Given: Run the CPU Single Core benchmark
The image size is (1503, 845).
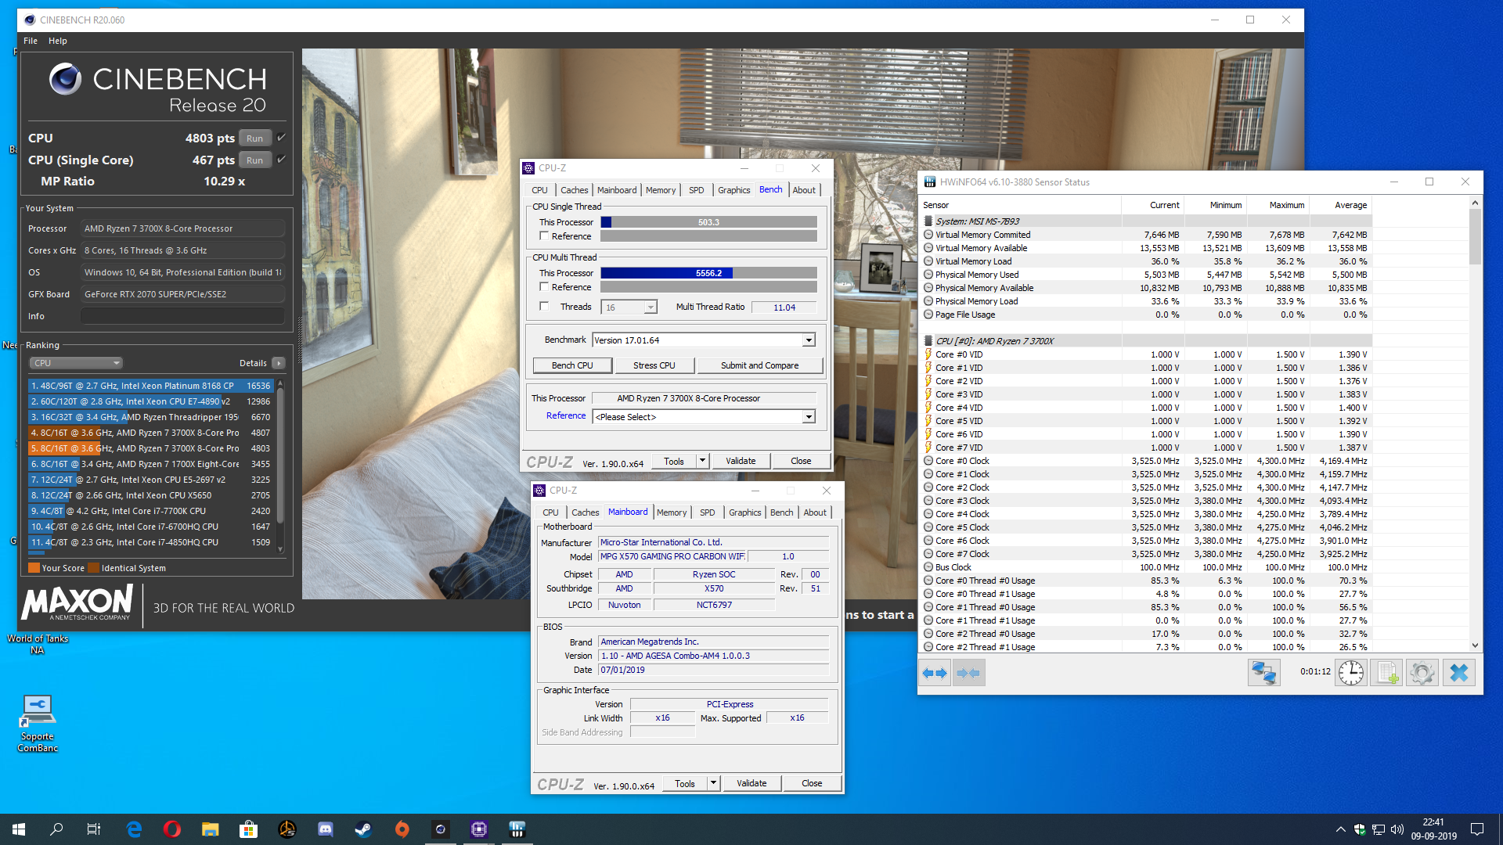Looking at the screenshot, I should pyautogui.click(x=254, y=160).
